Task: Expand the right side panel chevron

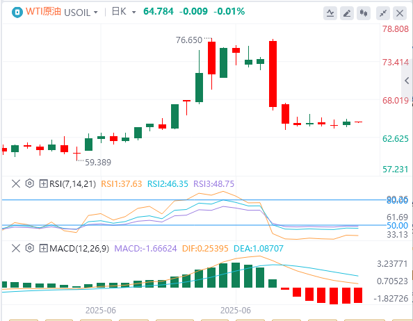Action: click(407, 81)
